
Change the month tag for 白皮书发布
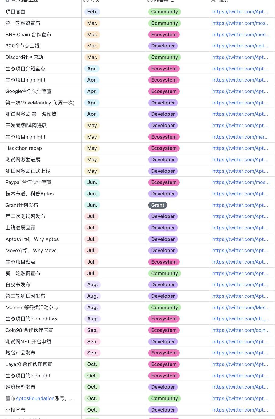coord(92,285)
